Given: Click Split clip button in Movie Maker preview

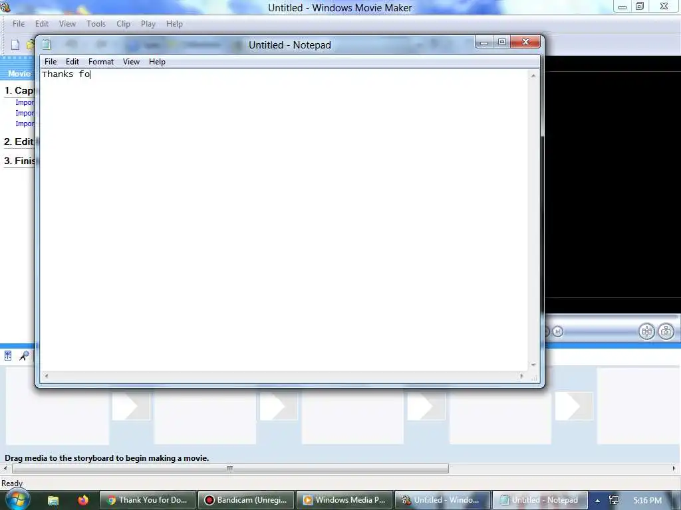Looking at the screenshot, I should pyautogui.click(x=646, y=332).
